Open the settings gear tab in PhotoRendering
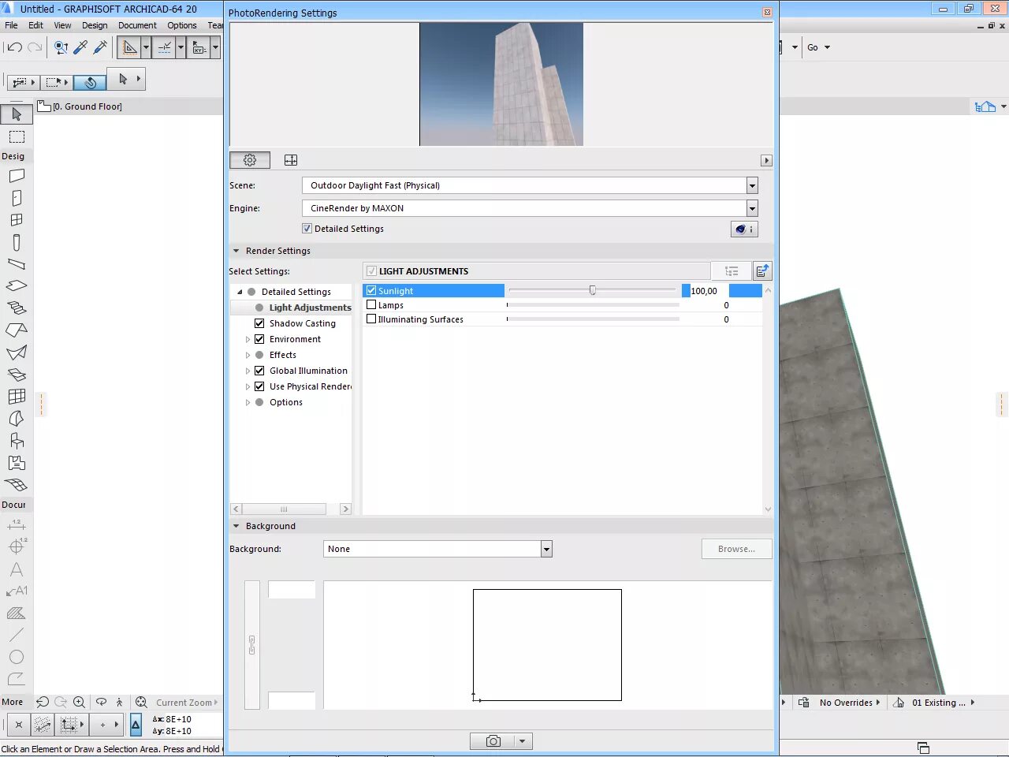 pos(250,160)
